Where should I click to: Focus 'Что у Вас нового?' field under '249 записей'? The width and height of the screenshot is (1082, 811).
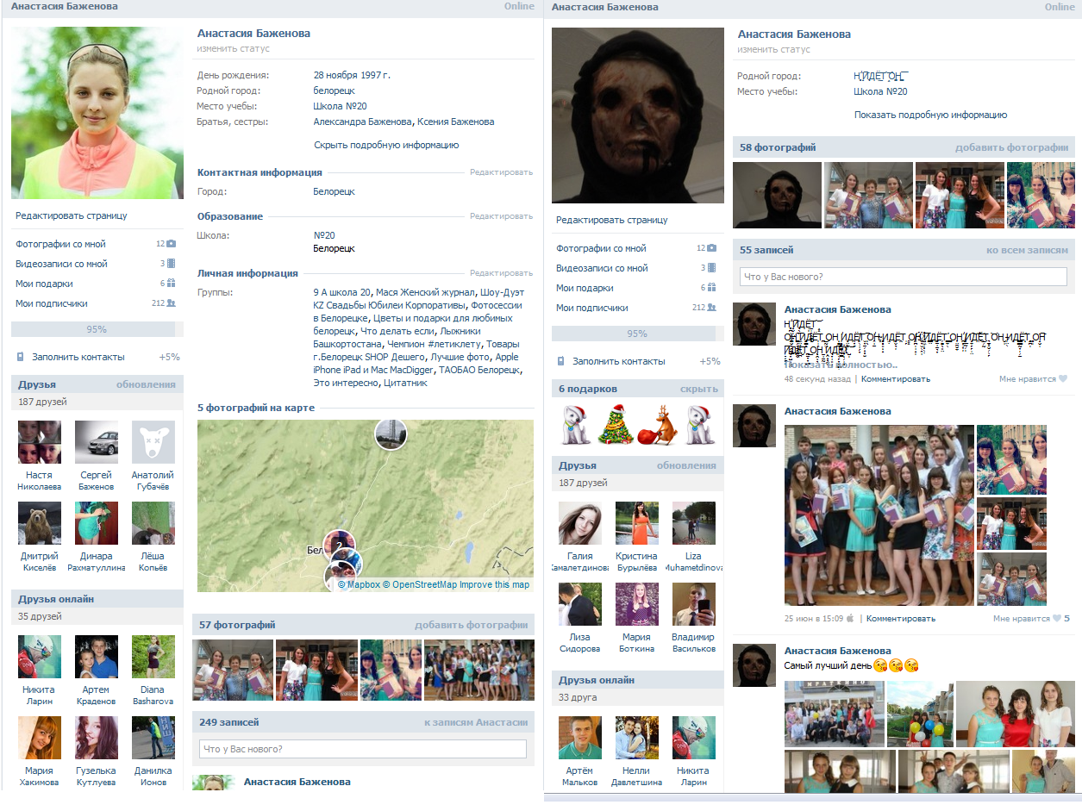coord(363,749)
